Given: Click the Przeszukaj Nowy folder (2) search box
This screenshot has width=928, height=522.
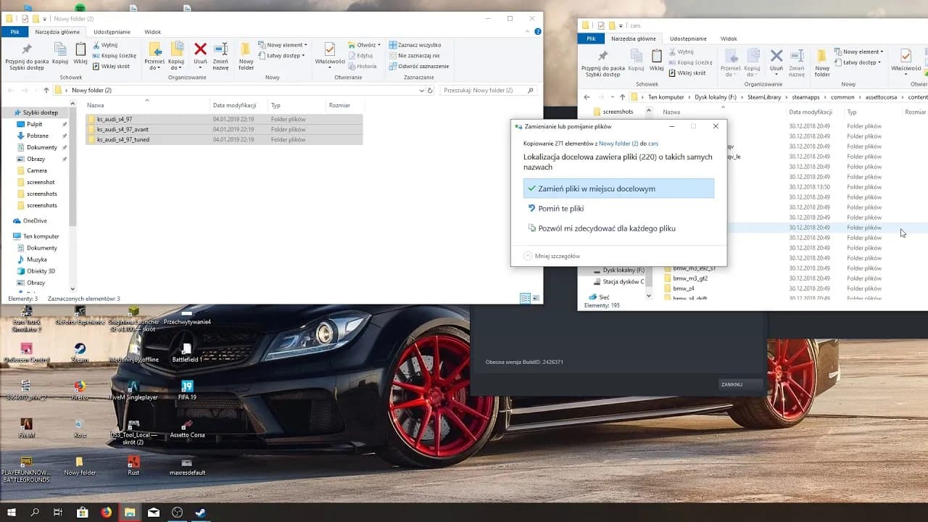Looking at the screenshot, I should pyautogui.click(x=486, y=90).
